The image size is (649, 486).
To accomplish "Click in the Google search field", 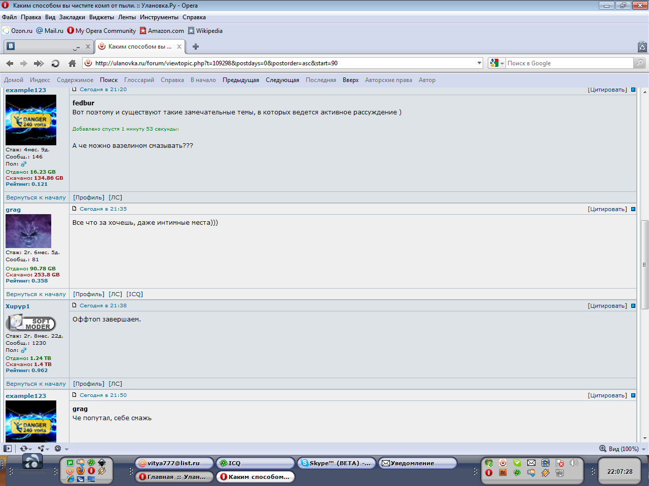I will point(568,63).
